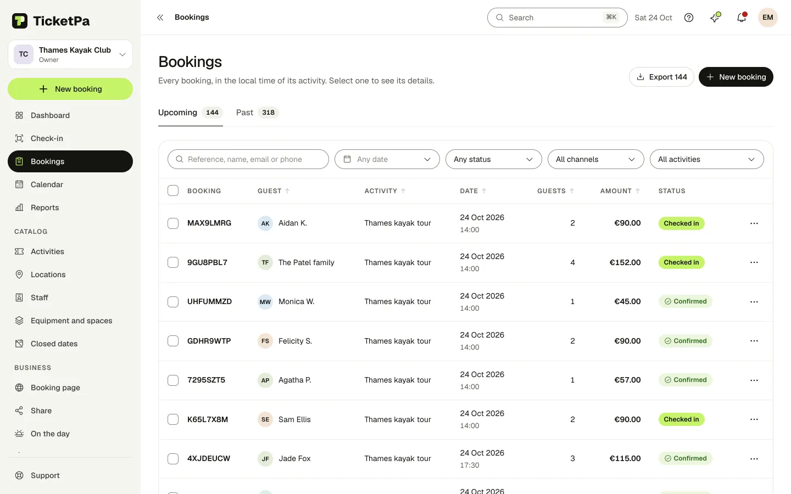Open the All channels filter dropdown
Viewport: 791px width, 494px height.
596,159
